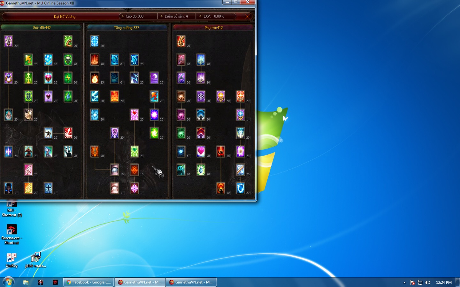Click the purple ring gem skill icon
The image size is (460, 287).
click(9, 78)
